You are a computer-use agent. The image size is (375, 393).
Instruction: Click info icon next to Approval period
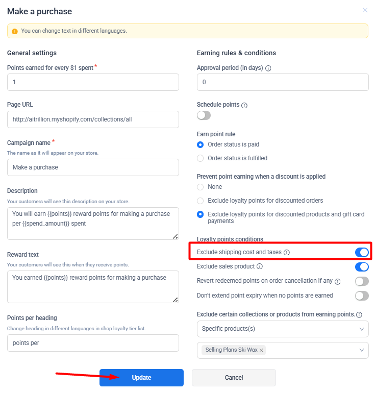click(x=268, y=68)
